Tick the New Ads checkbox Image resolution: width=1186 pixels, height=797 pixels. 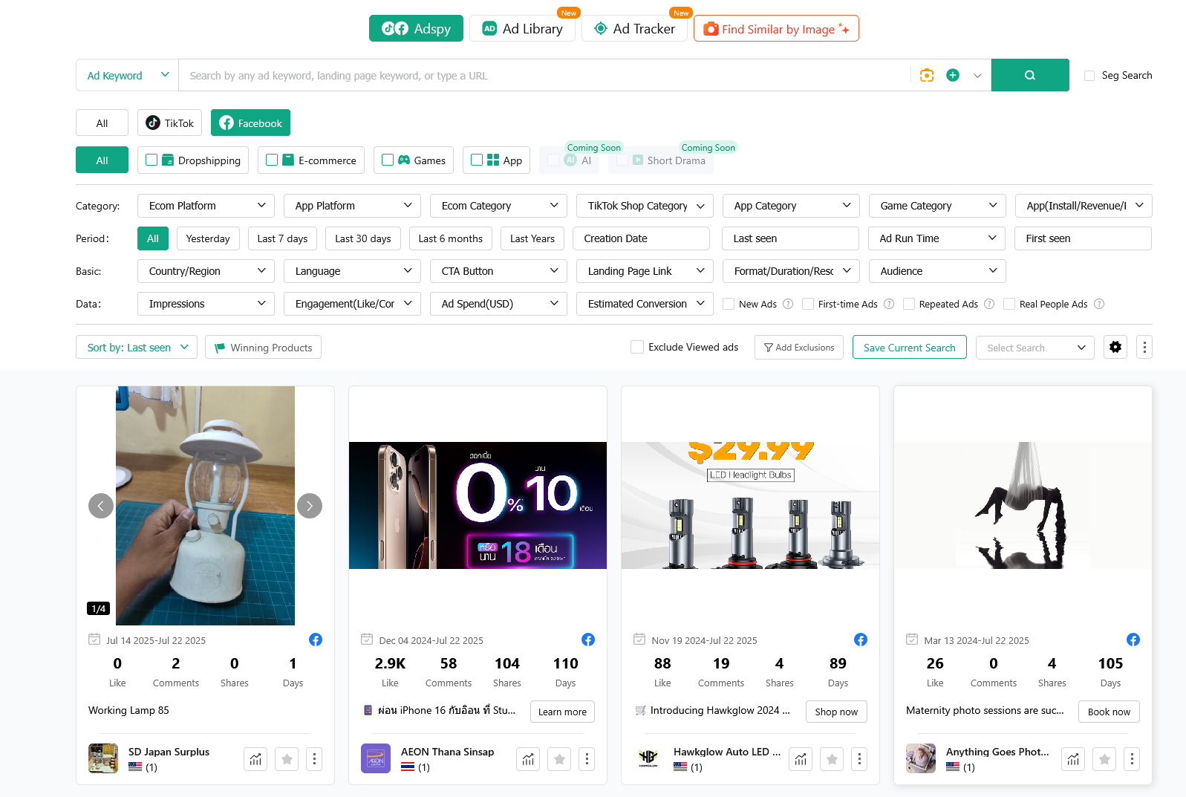pos(729,304)
